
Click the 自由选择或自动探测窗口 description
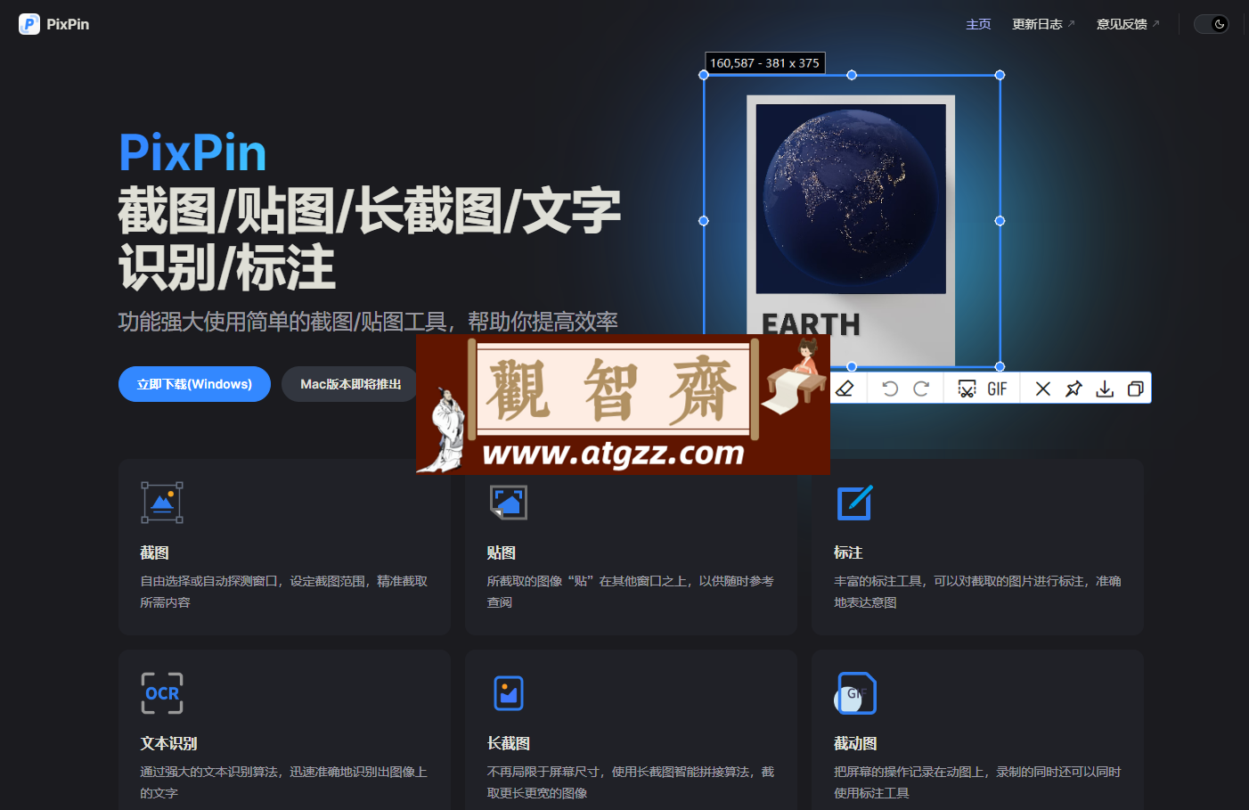283,592
